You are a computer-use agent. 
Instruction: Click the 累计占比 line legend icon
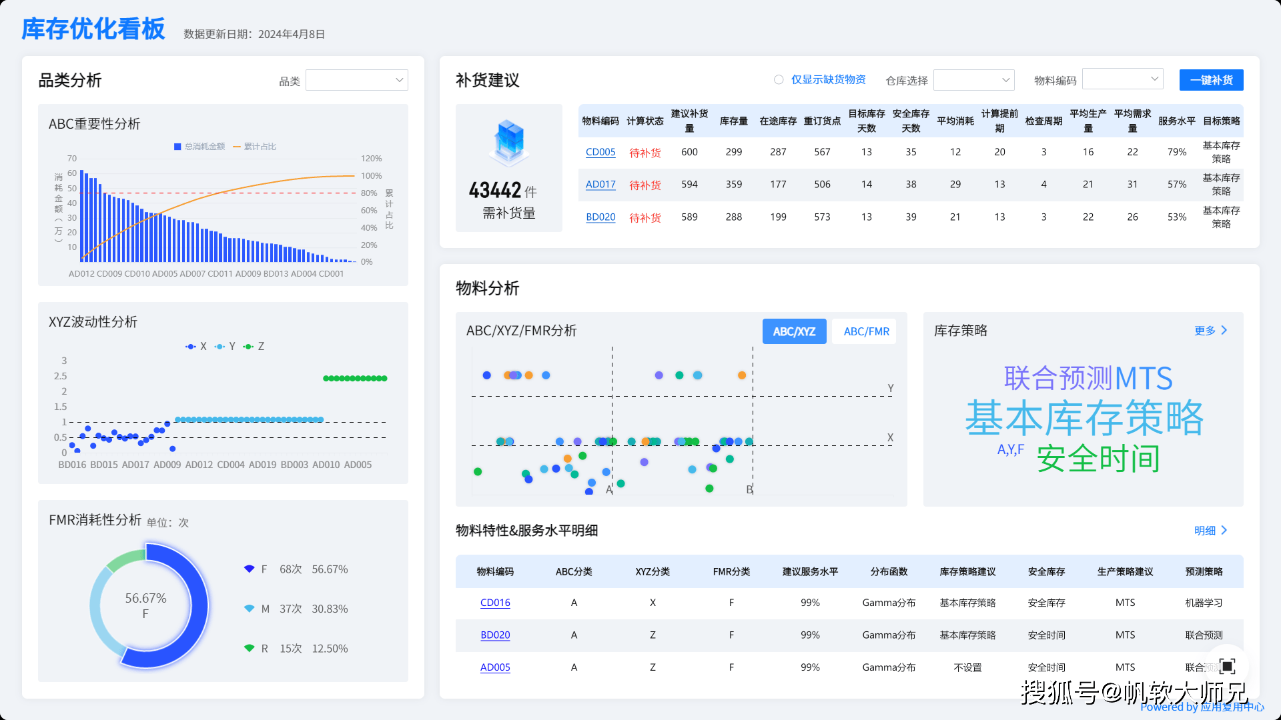click(x=237, y=146)
